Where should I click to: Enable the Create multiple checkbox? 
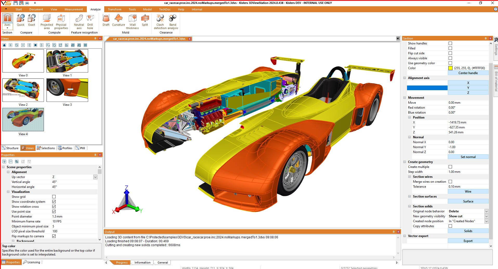tap(450, 167)
